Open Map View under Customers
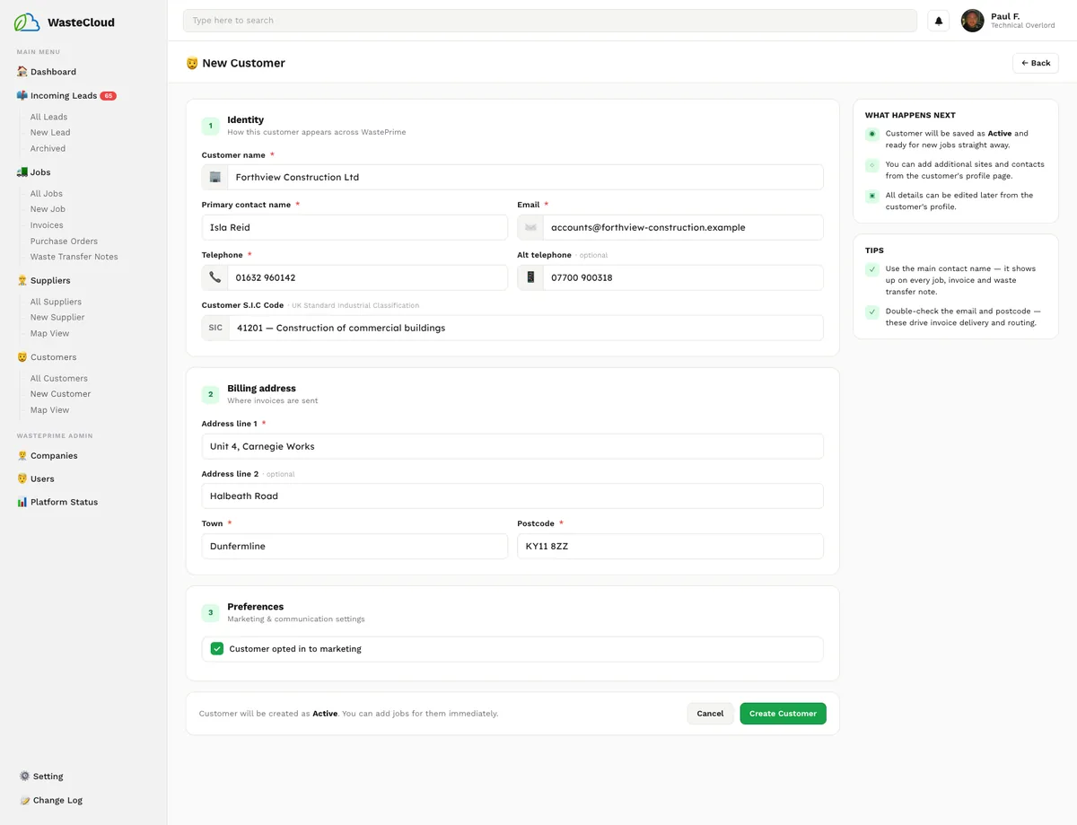 49,410
